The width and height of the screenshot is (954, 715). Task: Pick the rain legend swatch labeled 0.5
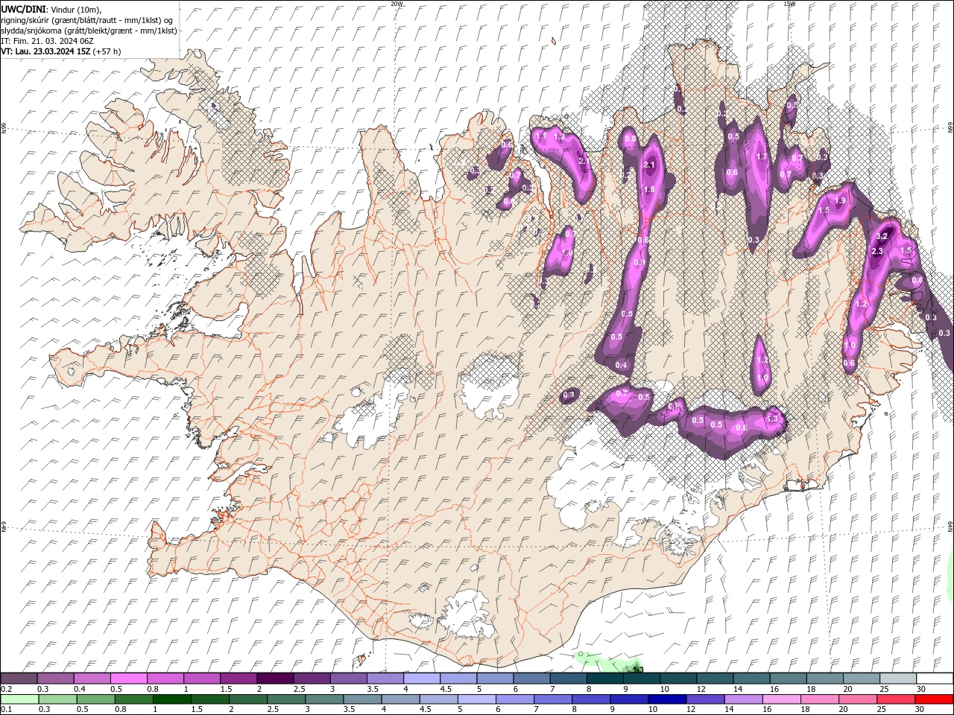pyautogui.click(x=95, y=699)
